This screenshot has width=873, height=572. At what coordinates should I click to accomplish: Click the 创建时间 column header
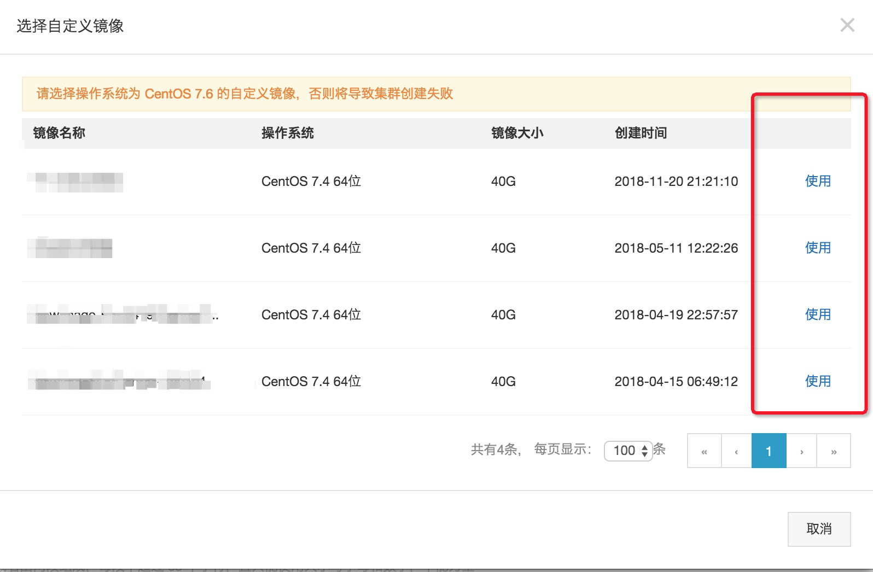pos(641,133)
